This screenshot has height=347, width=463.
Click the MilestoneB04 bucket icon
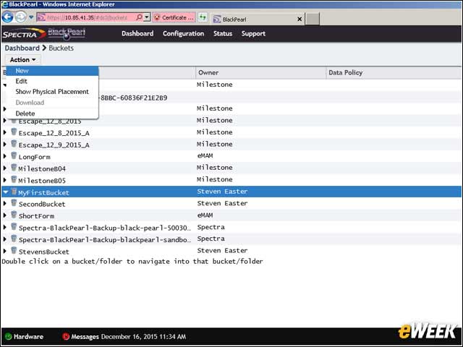[14, 168]
